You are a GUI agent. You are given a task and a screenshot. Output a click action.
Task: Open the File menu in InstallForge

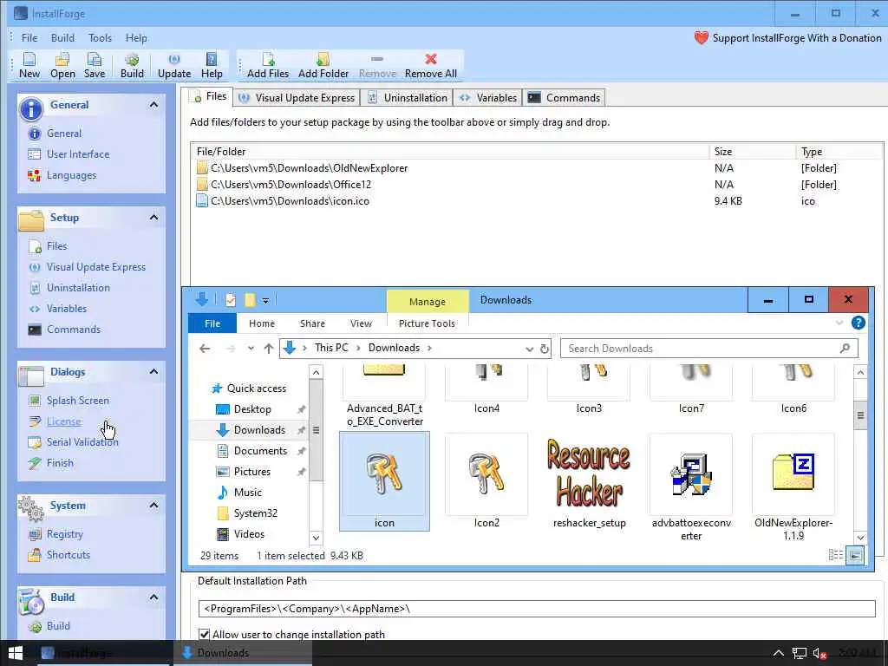click(29, 38)
